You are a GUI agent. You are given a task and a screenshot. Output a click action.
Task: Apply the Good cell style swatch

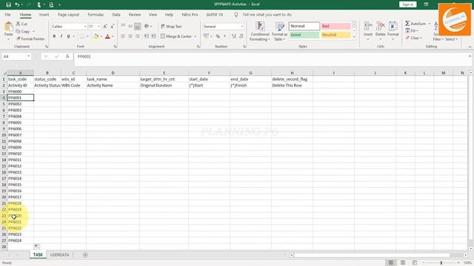(304, 35)
